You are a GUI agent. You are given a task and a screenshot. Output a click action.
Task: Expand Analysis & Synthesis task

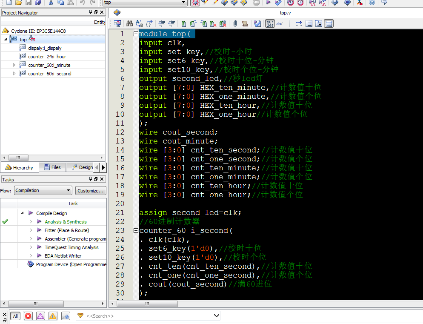(x=31, y=222)
